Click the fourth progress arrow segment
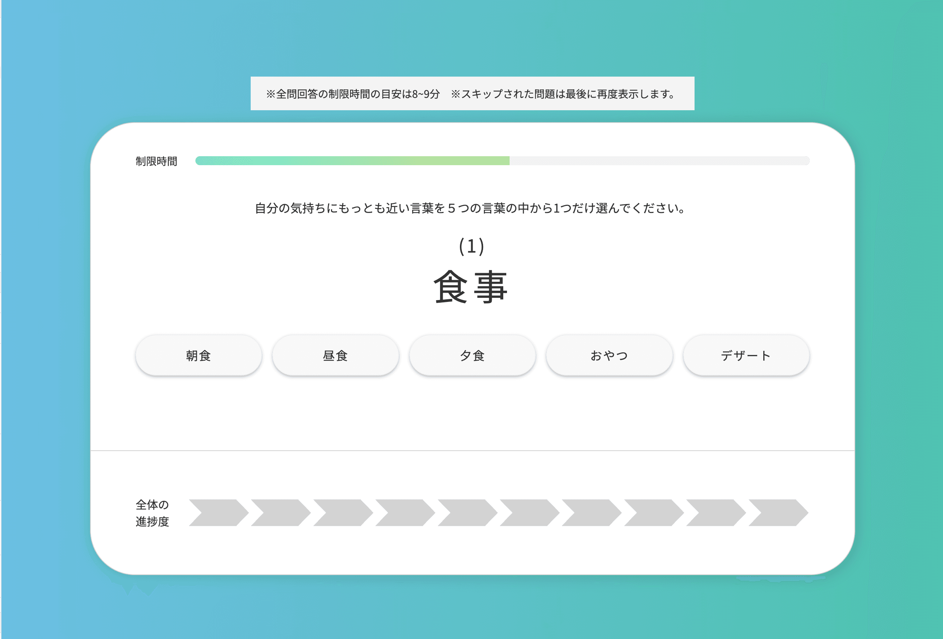This screenshot has width=943, height=639. point(405,513)
